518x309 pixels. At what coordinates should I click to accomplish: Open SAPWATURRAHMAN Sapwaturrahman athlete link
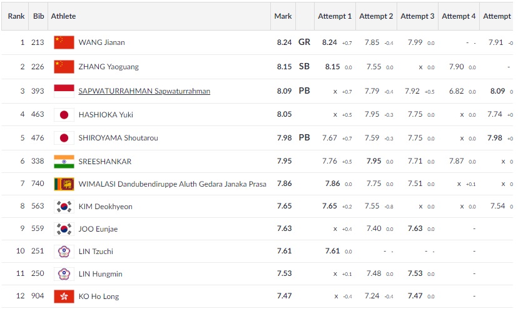click(144, 91)
